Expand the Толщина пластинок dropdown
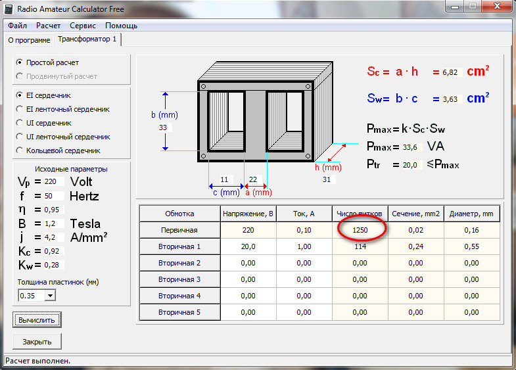516x370 pixels. pos(50,296)
